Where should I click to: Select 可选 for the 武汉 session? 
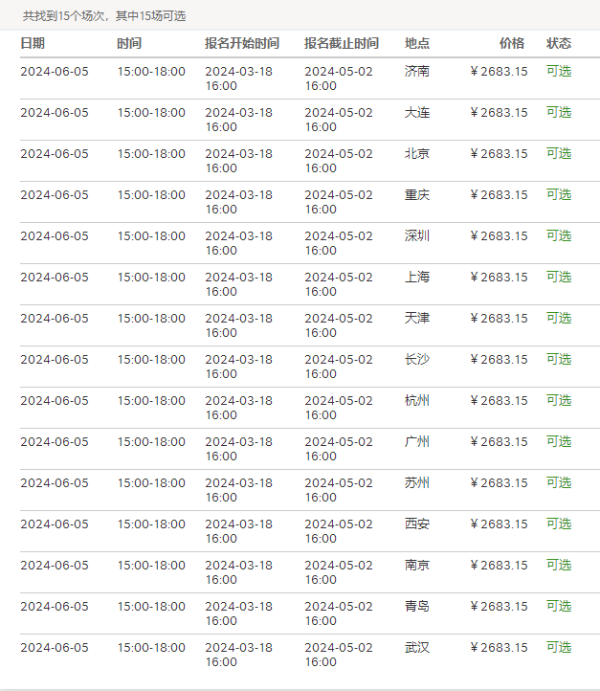558,647
